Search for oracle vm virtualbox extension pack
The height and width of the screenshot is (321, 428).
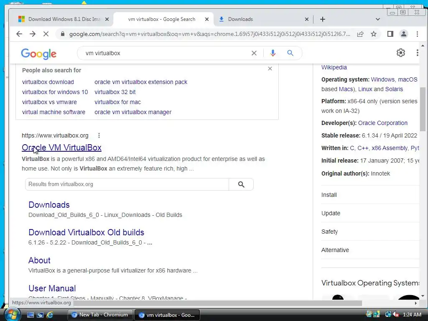coord(141,82)
